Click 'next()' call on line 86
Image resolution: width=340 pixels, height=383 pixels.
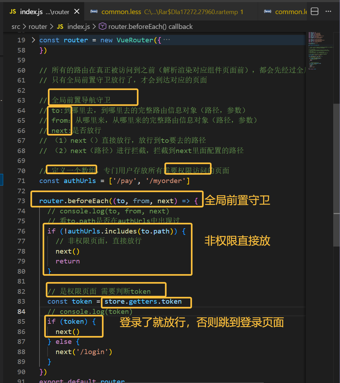pos(67,332)
